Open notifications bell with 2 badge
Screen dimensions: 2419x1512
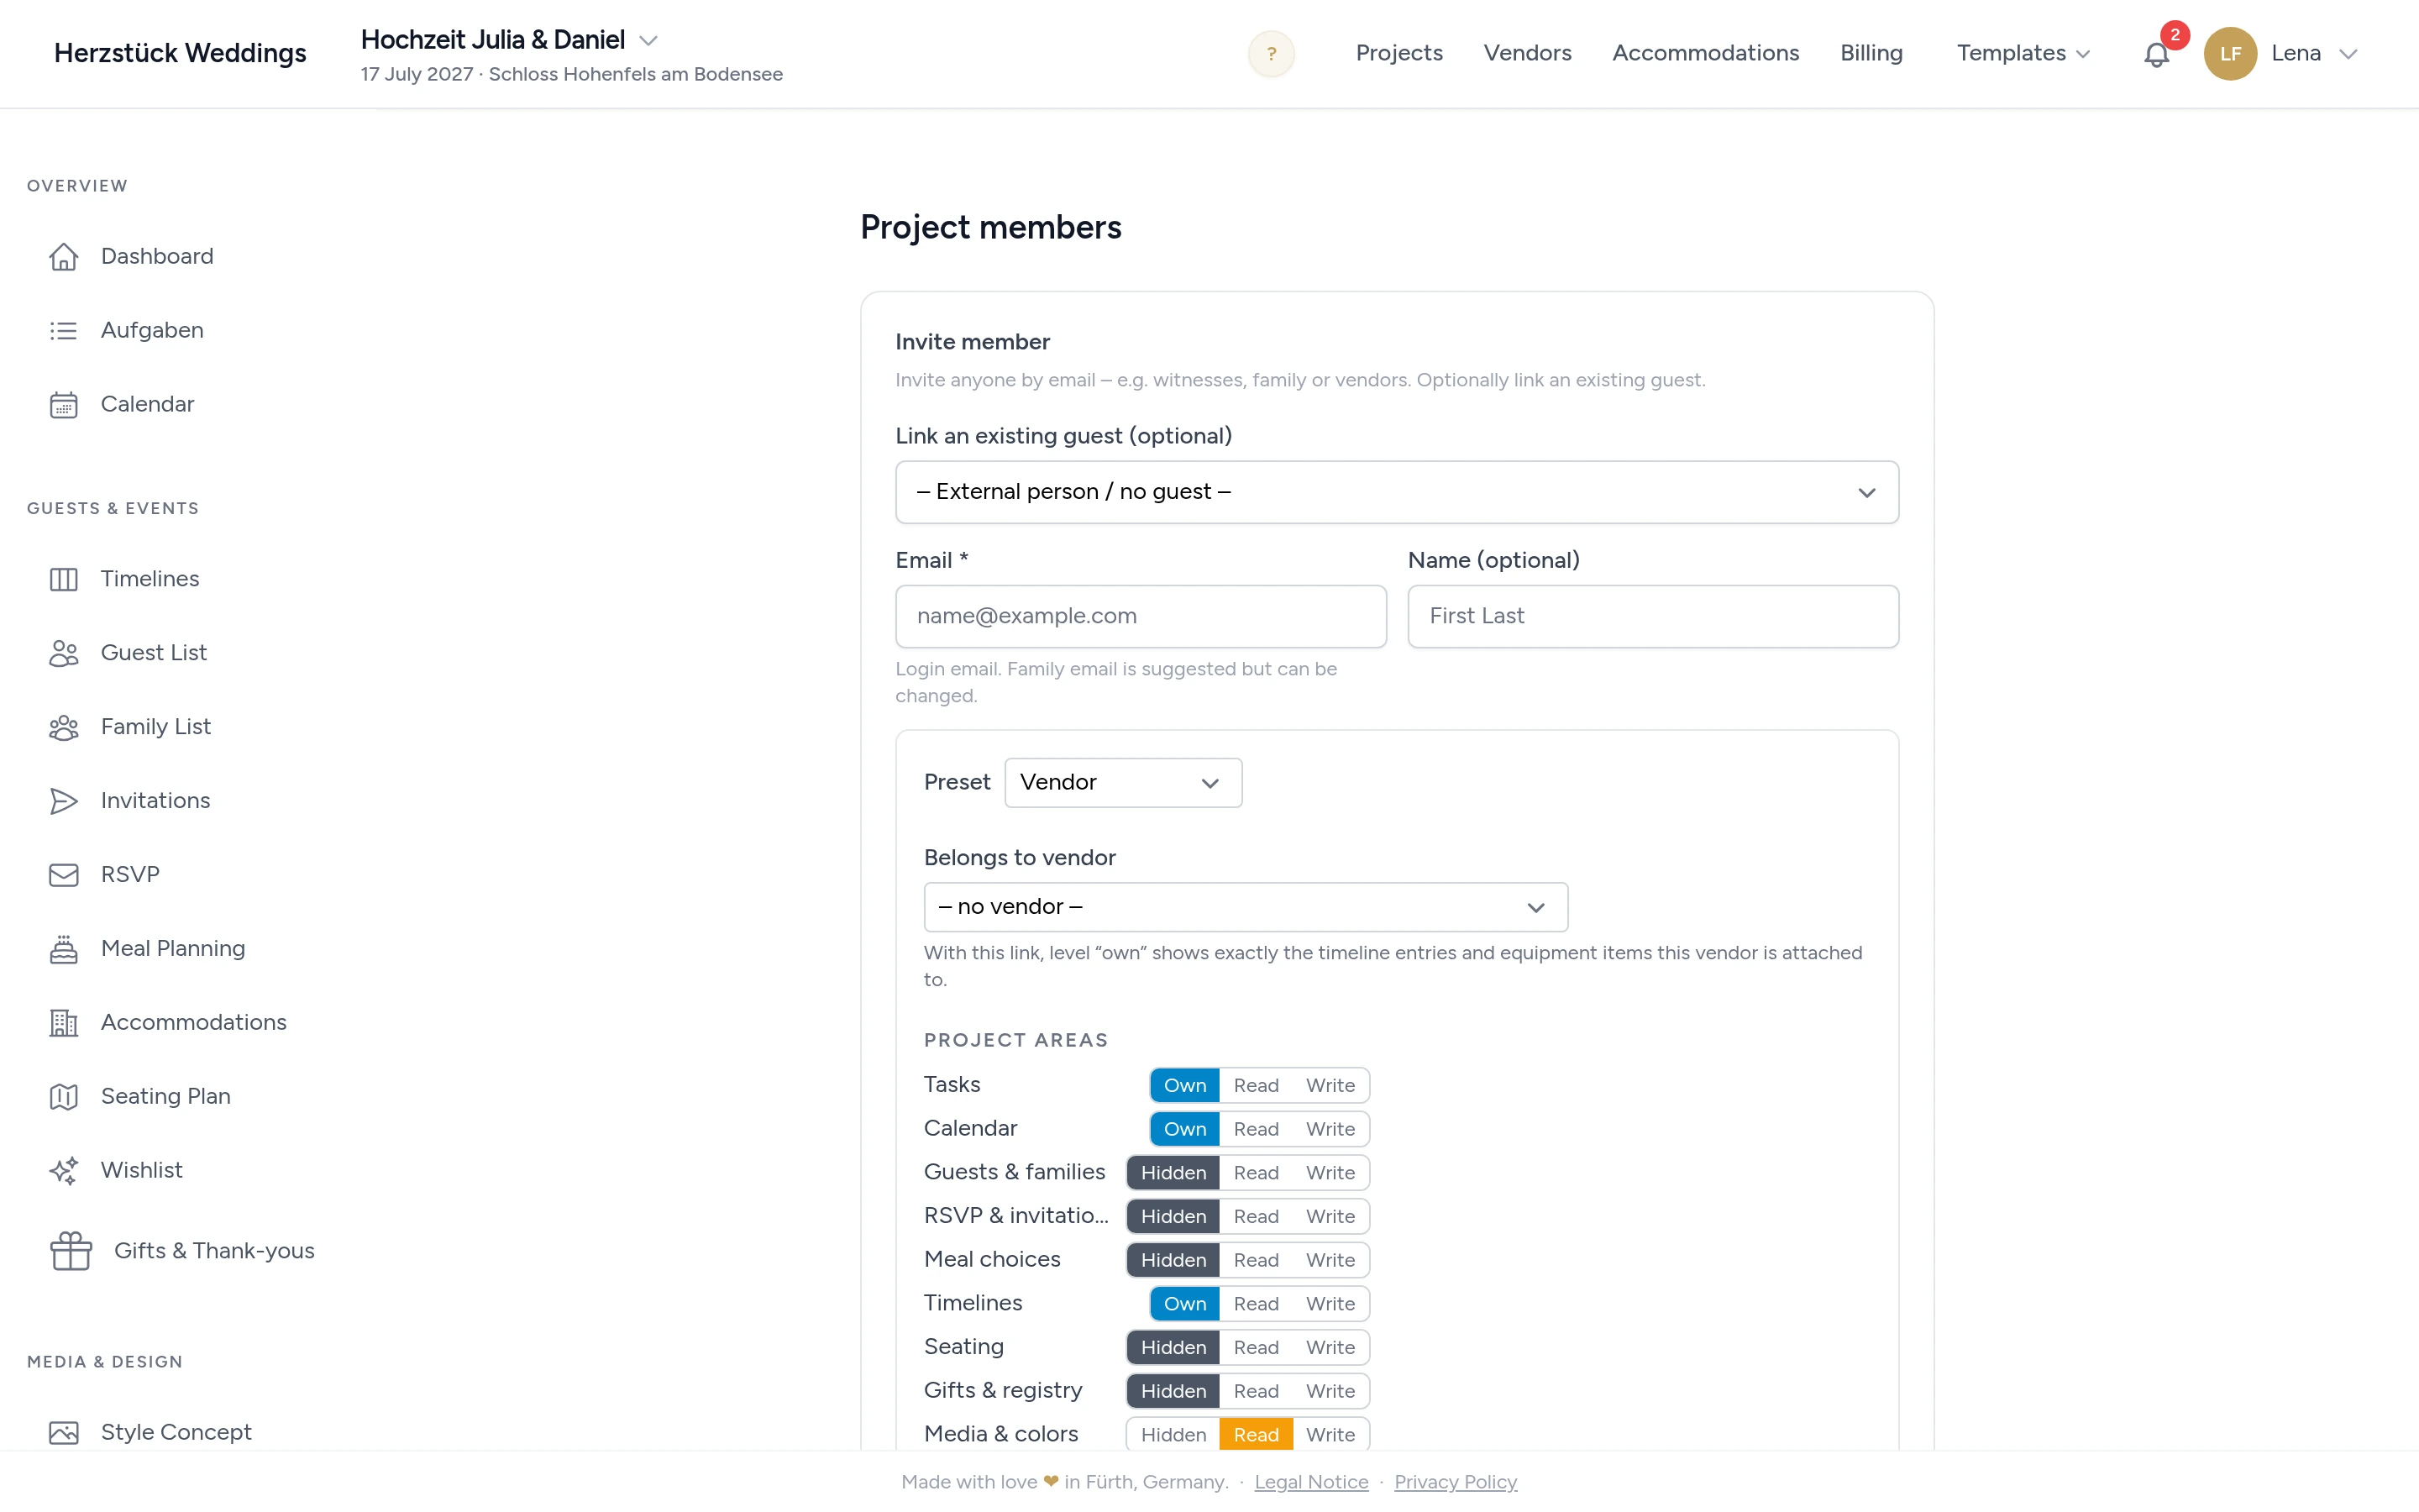tap(2157, 54)
